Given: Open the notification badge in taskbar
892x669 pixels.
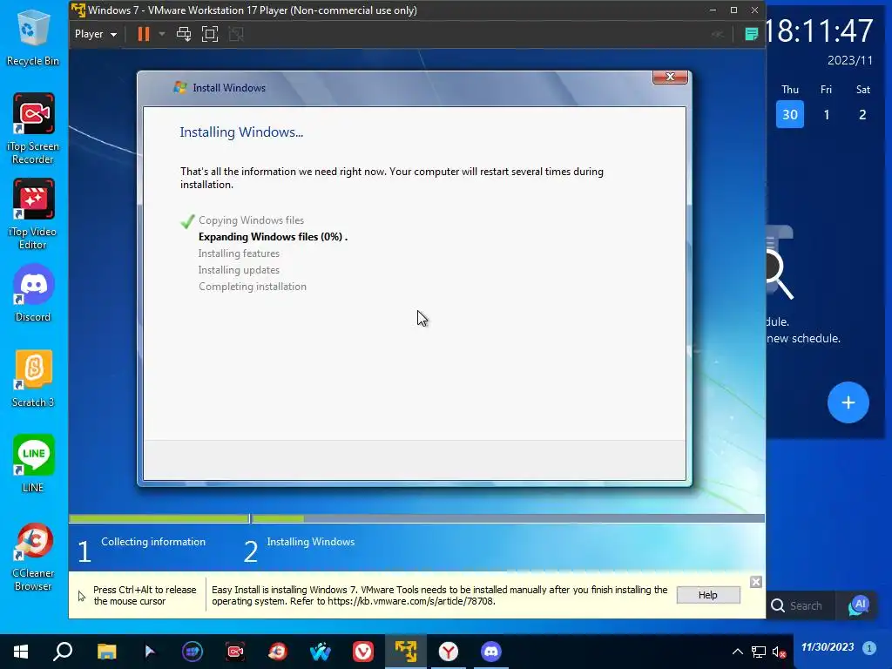Looking at the screenshot, I should (x=868, y=647).
